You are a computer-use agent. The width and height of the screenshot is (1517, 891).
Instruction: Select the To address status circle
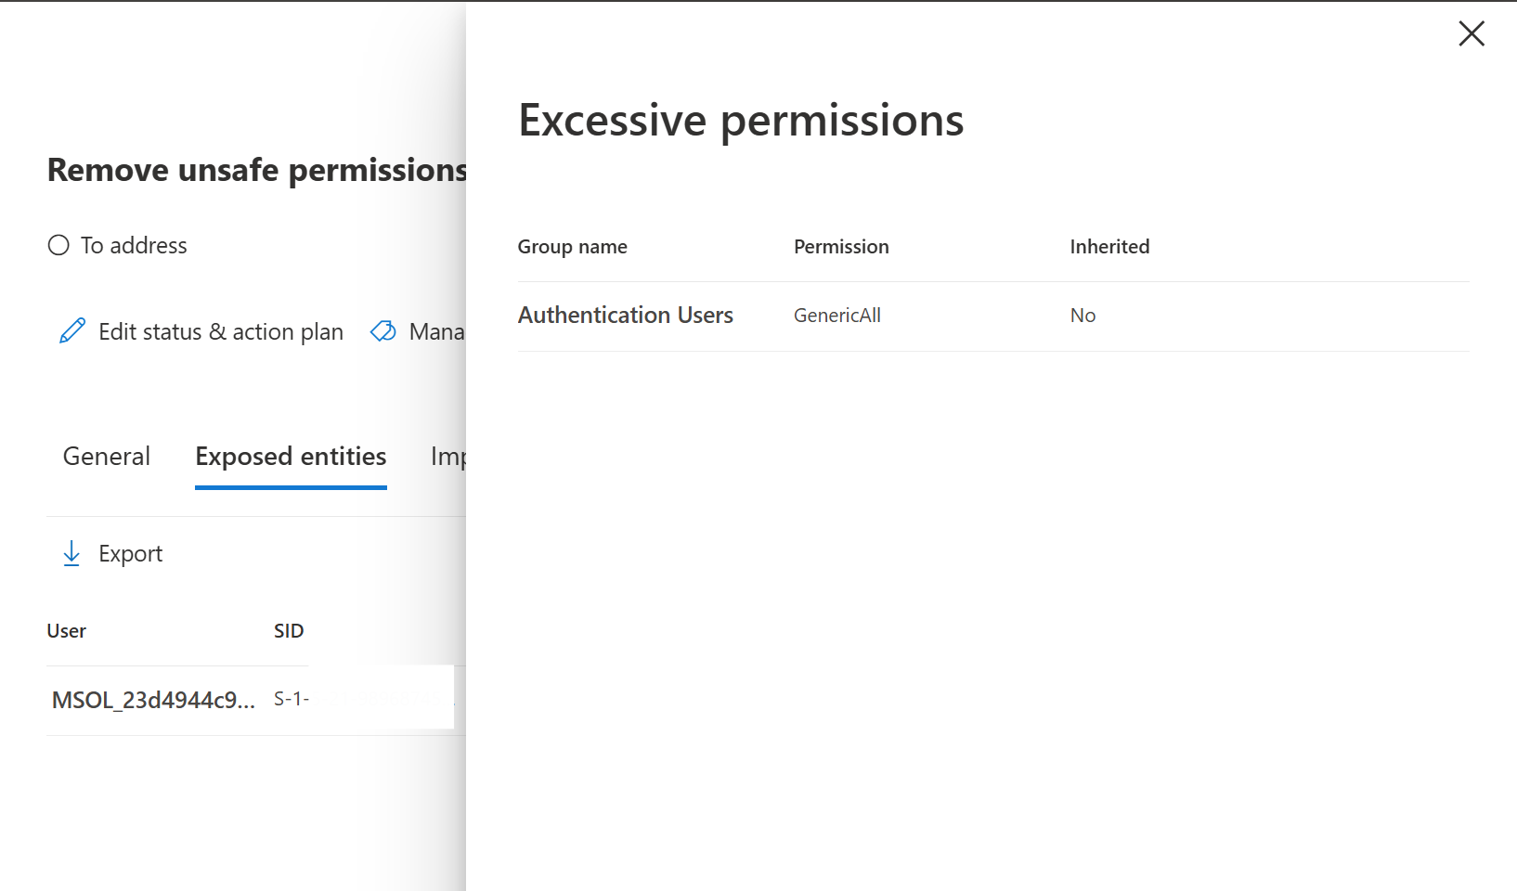click(x=58, y=245)
